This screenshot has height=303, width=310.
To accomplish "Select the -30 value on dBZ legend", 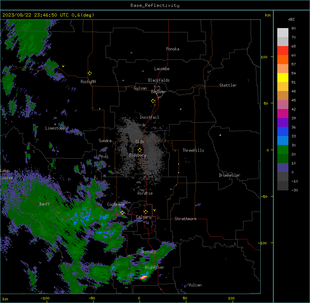I will point(295,190).
